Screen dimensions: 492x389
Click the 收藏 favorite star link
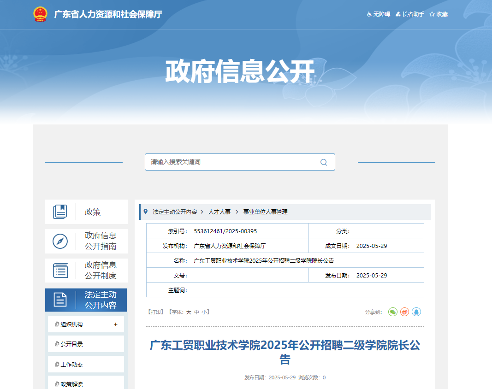(439, 14)
